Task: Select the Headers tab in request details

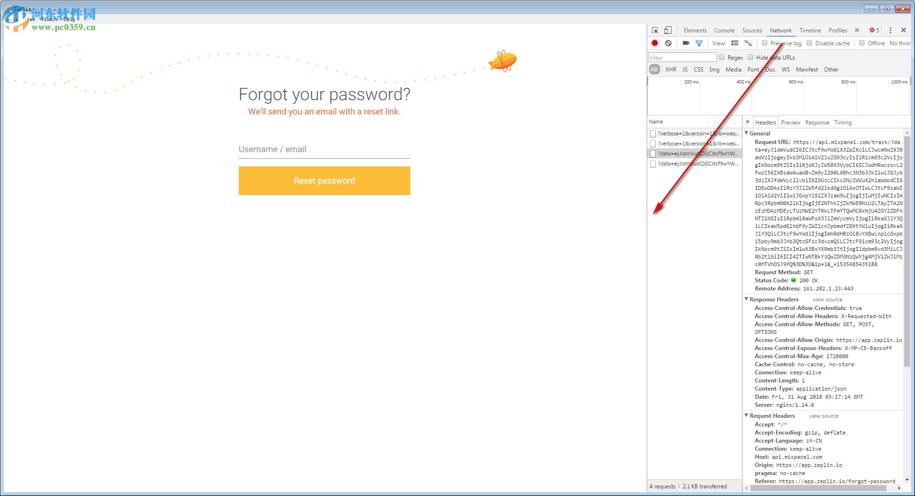Action: pos(765,123)
